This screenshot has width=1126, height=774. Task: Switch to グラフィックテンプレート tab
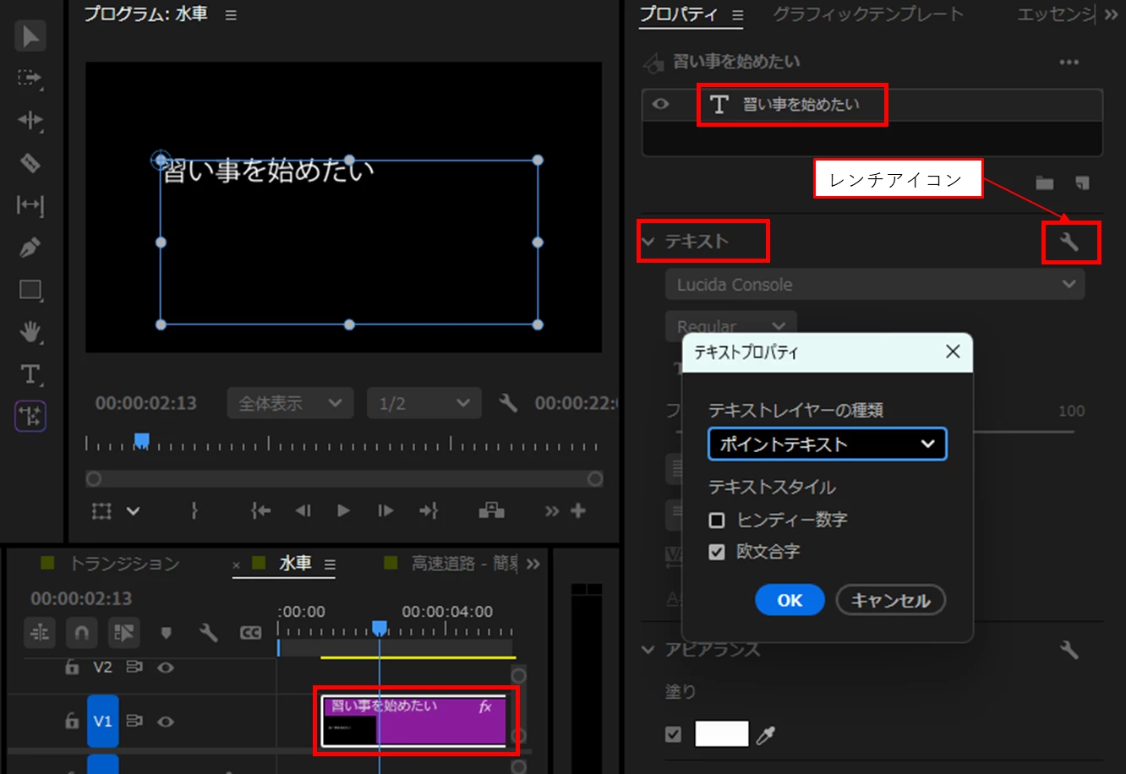(x=867, y=14)
